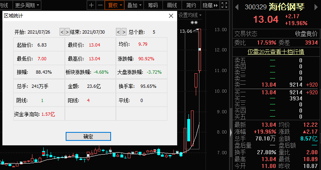Open the 仅需20元查看十档行情 link
Viewport: 321px width, 170px height.
pyautogui.click(x=276, y=51)
